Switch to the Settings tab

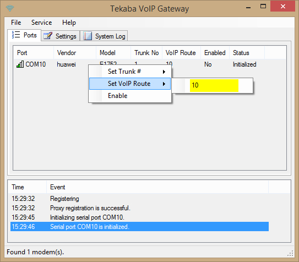[60, 36]
